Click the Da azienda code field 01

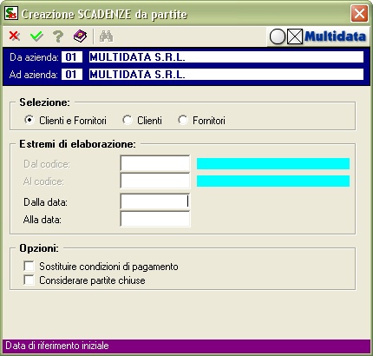point(72,57)
